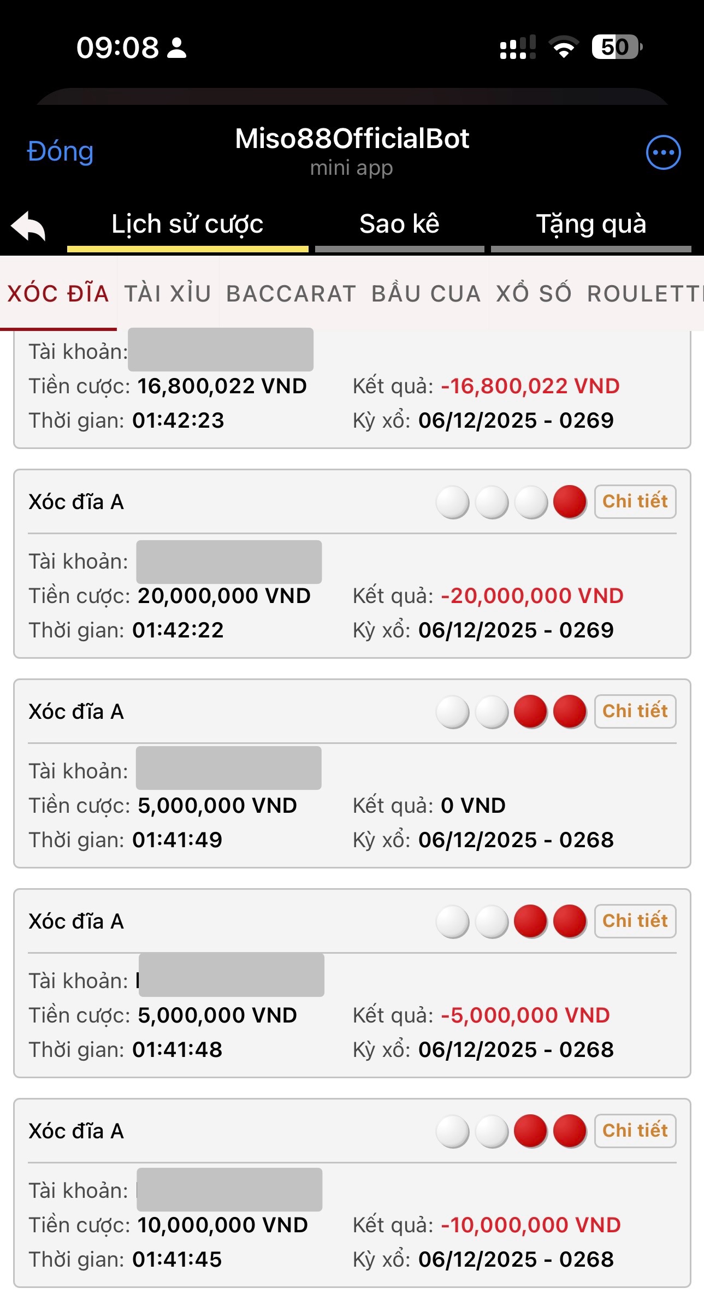Show Chi tiết for the 10,000,000 VND bet
The height and width of the screenshot is (1294, 704).
(x=635, y=1131)
